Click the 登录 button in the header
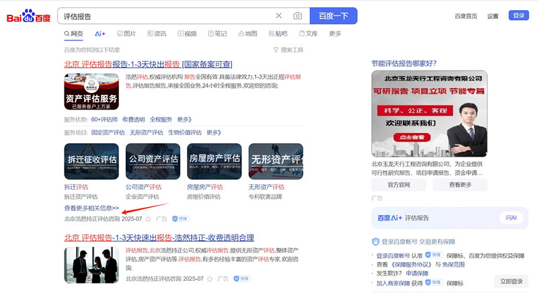Viewport: 538px width, 293px height. pyautogui.click(x=518, y=15)
